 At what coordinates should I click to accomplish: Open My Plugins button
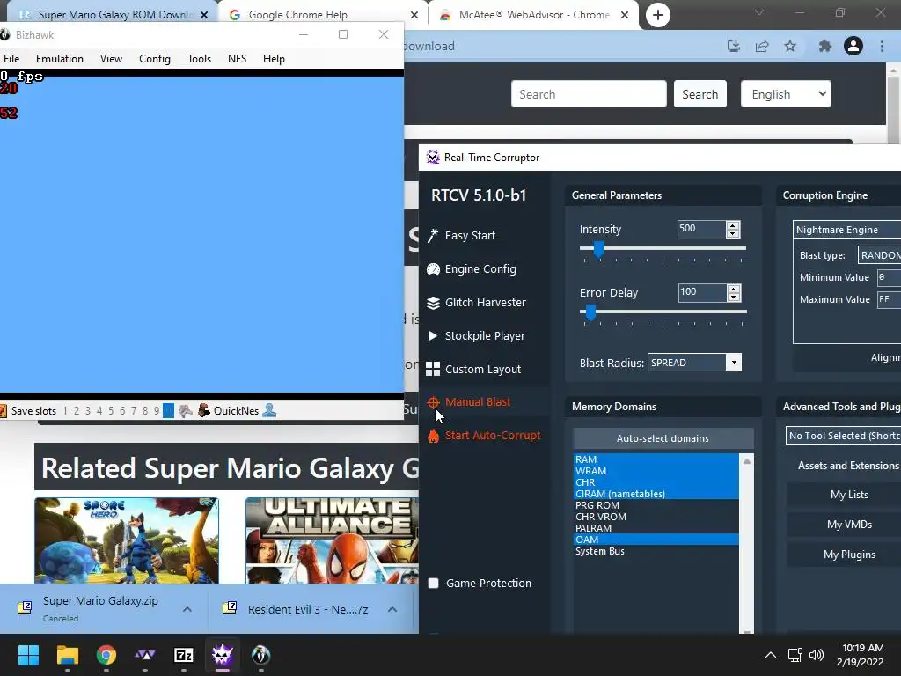[849, 555]
